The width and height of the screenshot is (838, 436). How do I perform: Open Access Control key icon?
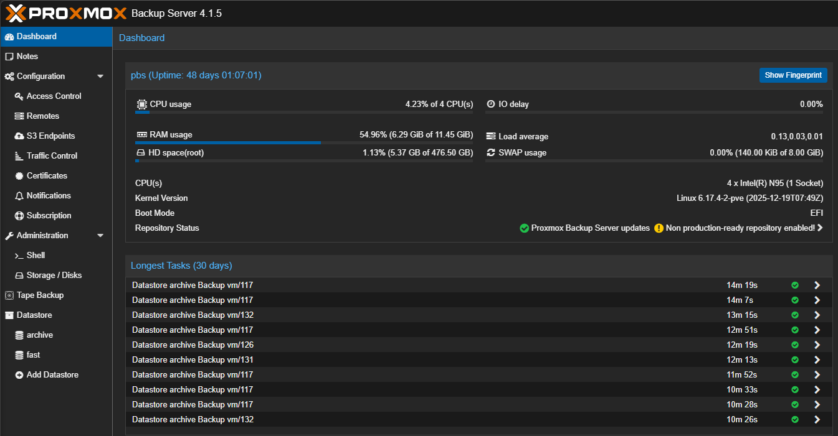[19, 96]
